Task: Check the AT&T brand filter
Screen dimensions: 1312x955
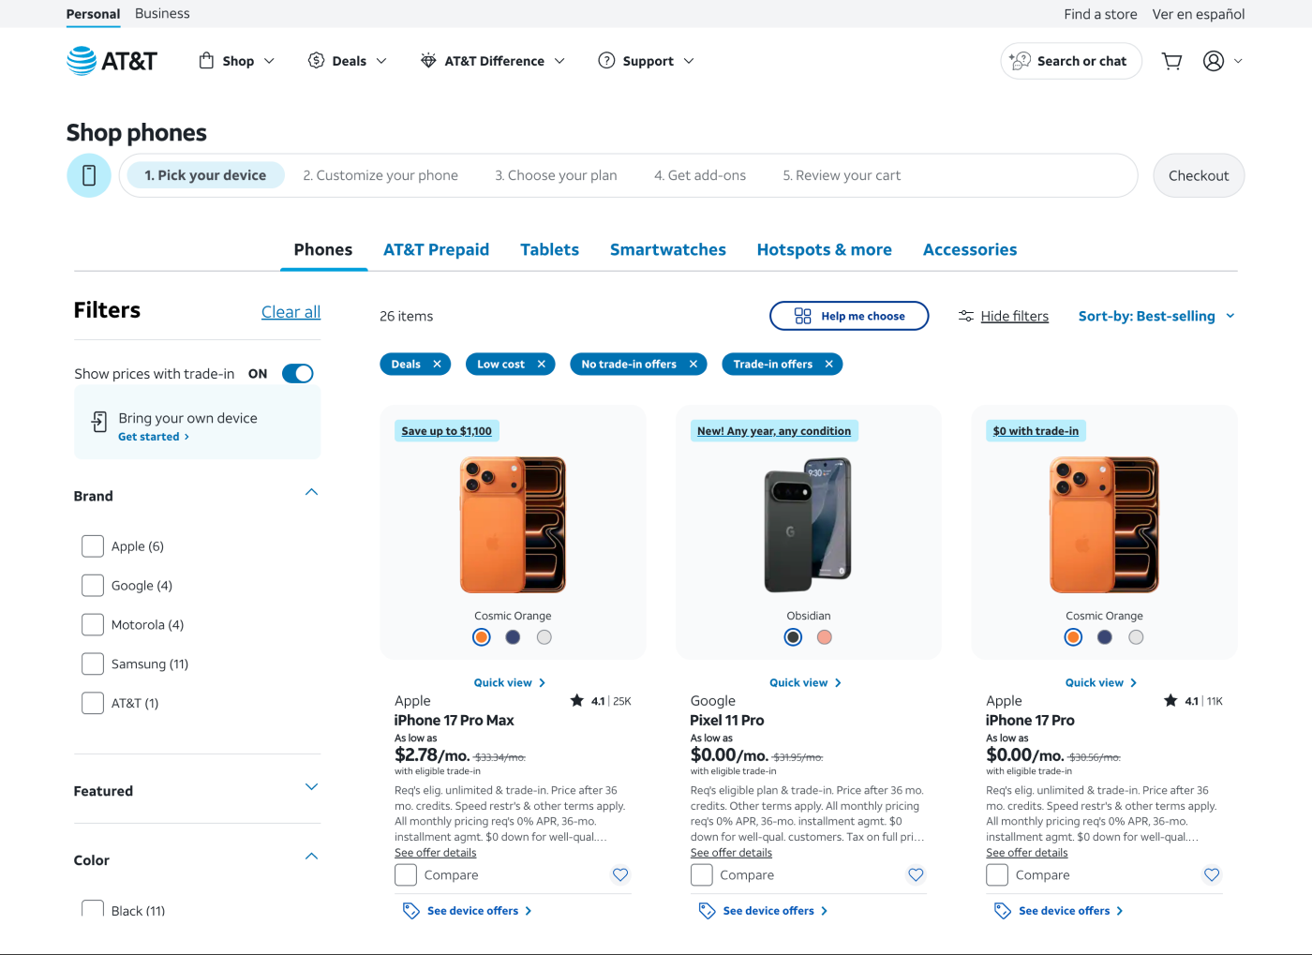Action: point(93,704)
